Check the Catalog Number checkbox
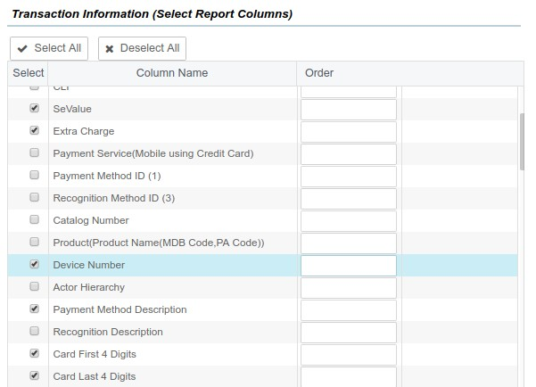Image resolution: width=536 pixels, height=387 pixels. point(34,219)
